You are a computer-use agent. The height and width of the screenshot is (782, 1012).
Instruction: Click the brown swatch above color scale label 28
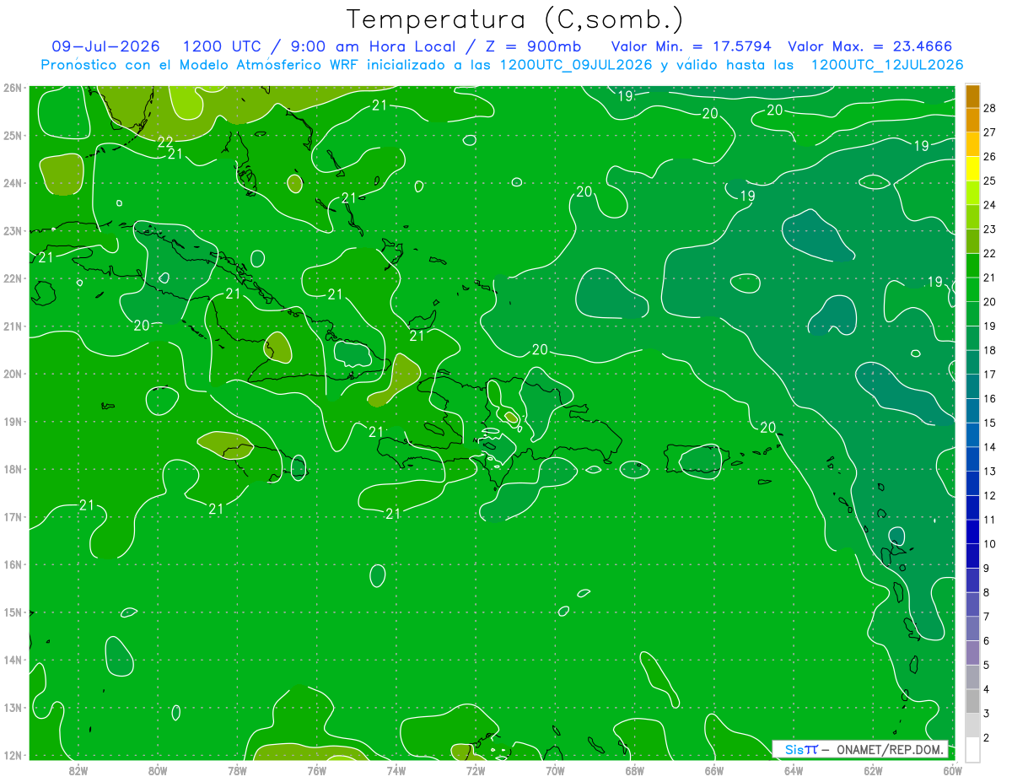tap(972, 96)
